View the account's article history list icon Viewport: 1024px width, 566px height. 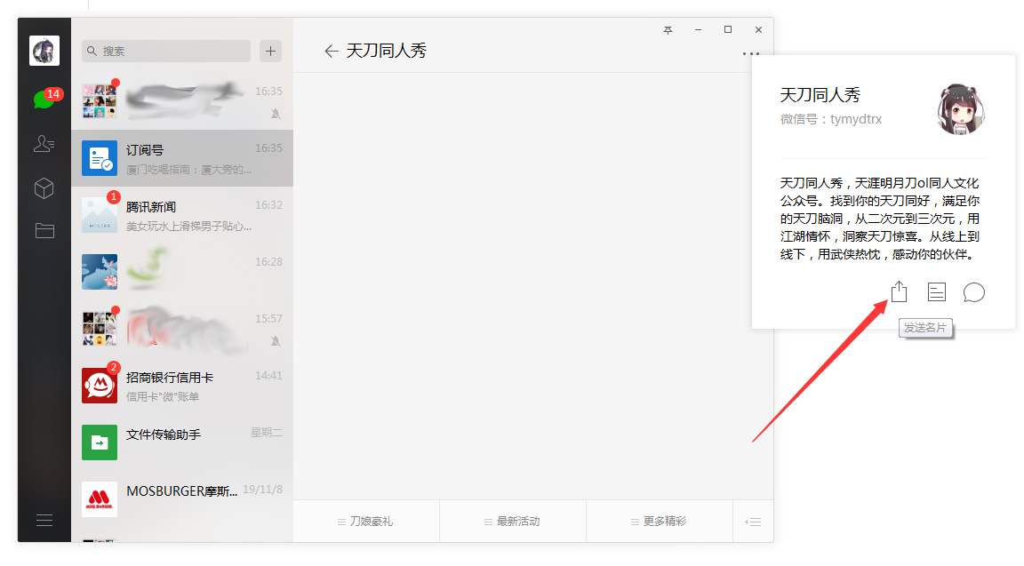[x=936, y=291]
